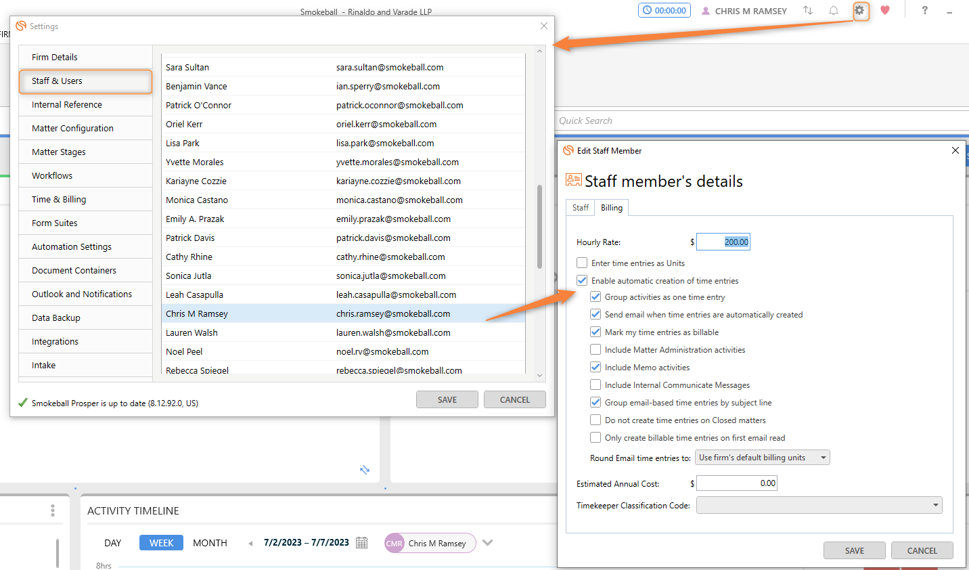
Task: Click the Estimated Annual Cost field
Action: (737, 483)
